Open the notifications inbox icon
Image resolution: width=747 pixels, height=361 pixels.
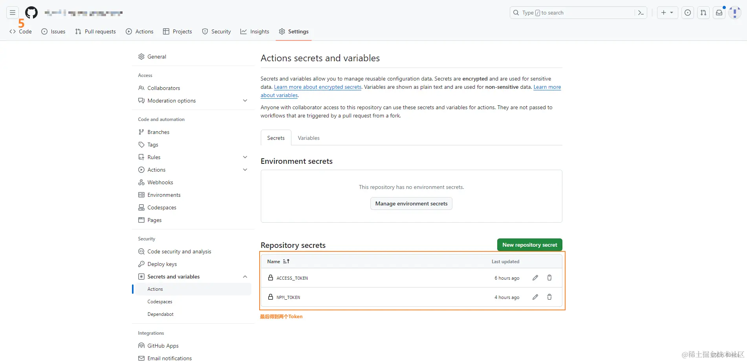pos(719,13)
